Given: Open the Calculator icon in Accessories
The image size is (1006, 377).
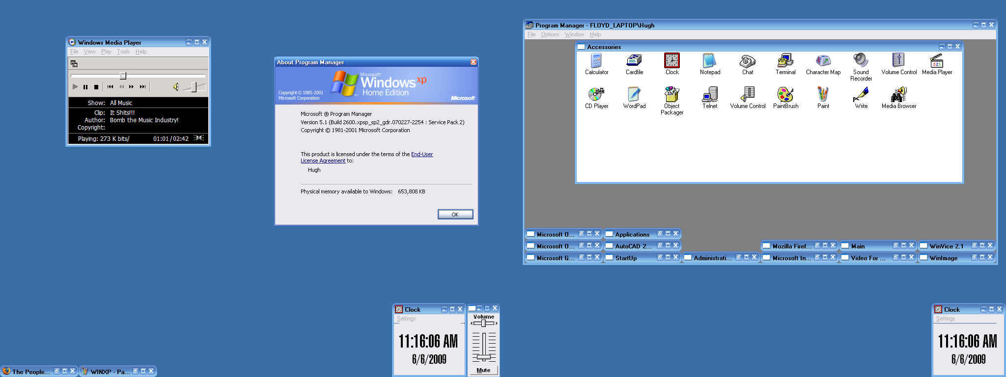Looking at the screenshot, I should tap(596, 61).
